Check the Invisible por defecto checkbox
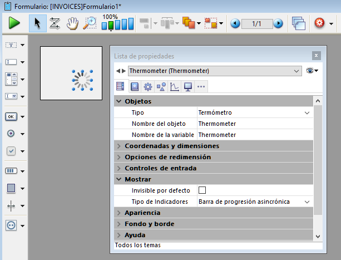 [x=202, y=190]
